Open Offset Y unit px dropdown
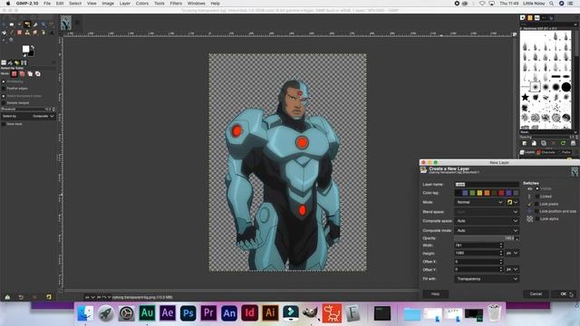This screenshot has width=580, height=326. coord(512,270)
